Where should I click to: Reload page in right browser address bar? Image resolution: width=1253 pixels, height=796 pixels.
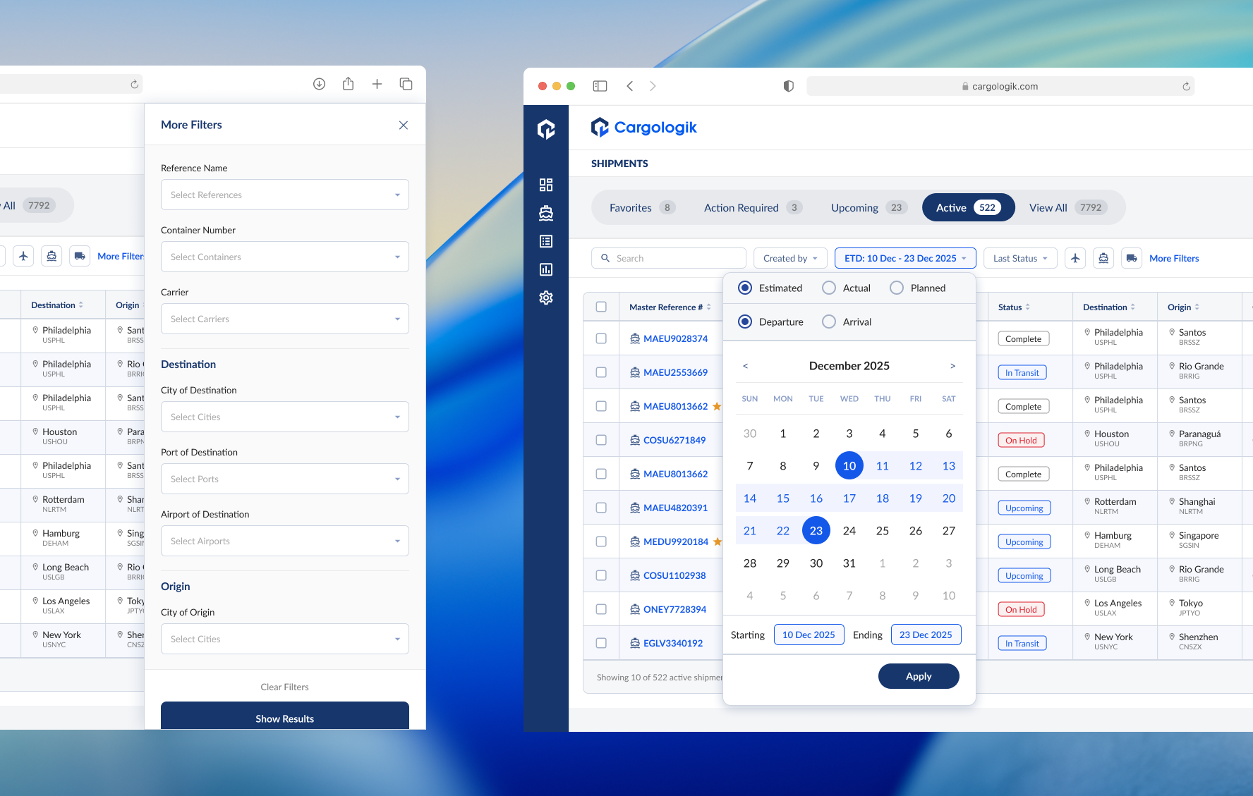(1186, 86)
